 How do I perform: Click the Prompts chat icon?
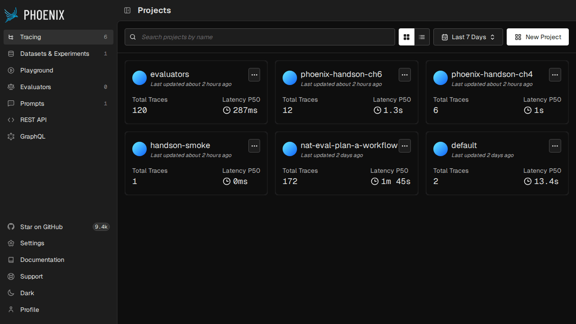(11, 103)
